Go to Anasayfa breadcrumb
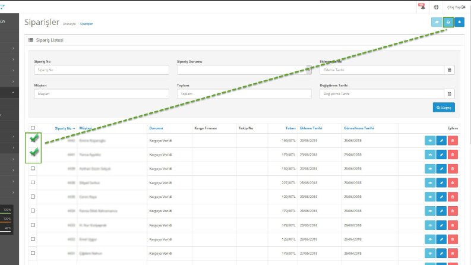Screen dimensions: 471x265 (69, 24)
